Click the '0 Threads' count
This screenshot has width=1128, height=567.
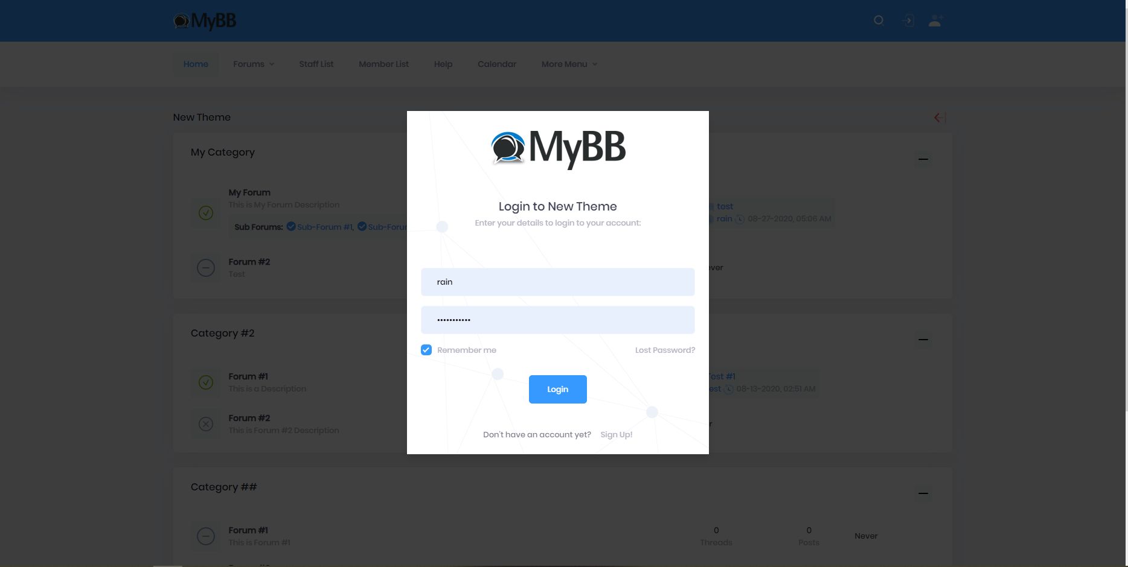click(716, 536)
